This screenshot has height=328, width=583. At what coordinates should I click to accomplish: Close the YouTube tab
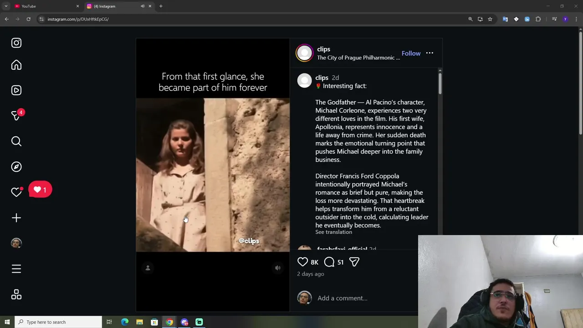[x=77, y=6]
